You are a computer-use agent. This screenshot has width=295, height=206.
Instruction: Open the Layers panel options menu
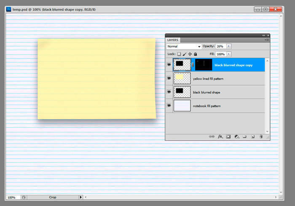point(267,40)
